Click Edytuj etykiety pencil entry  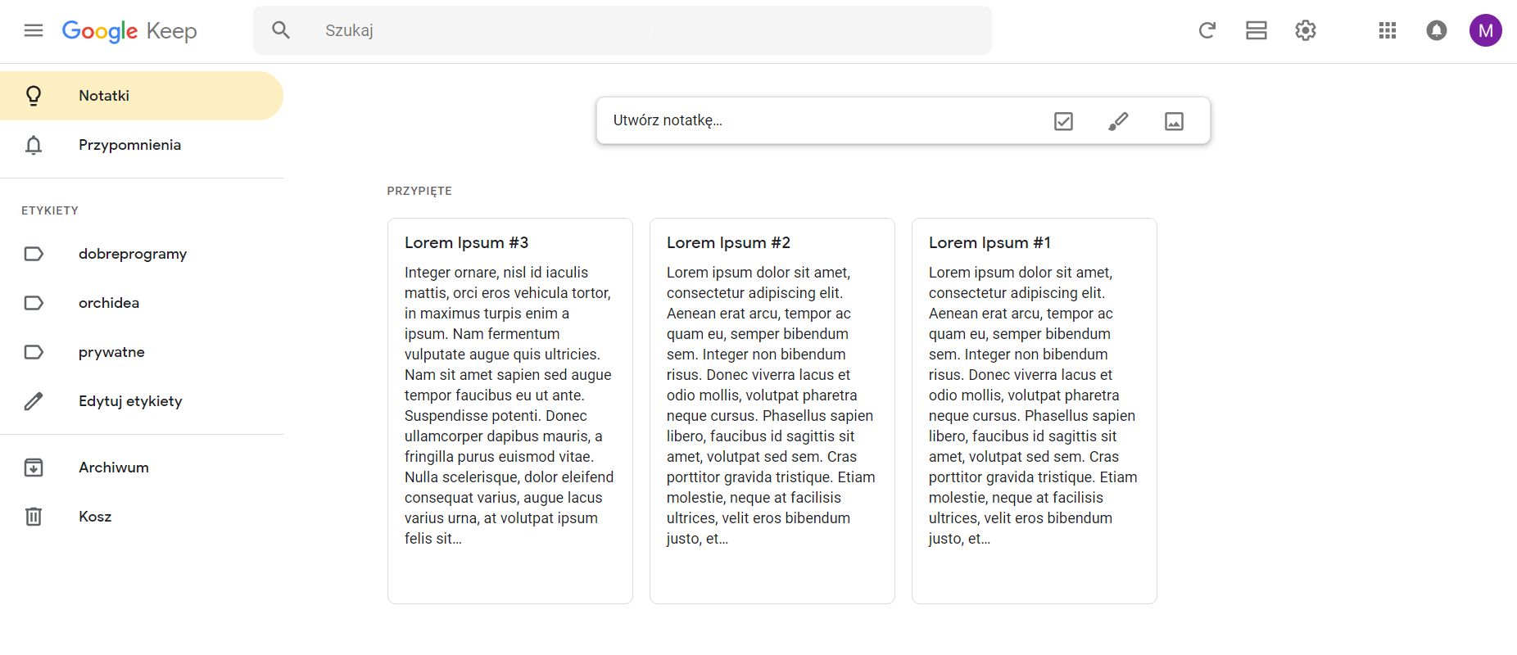(x=130, y=401)
